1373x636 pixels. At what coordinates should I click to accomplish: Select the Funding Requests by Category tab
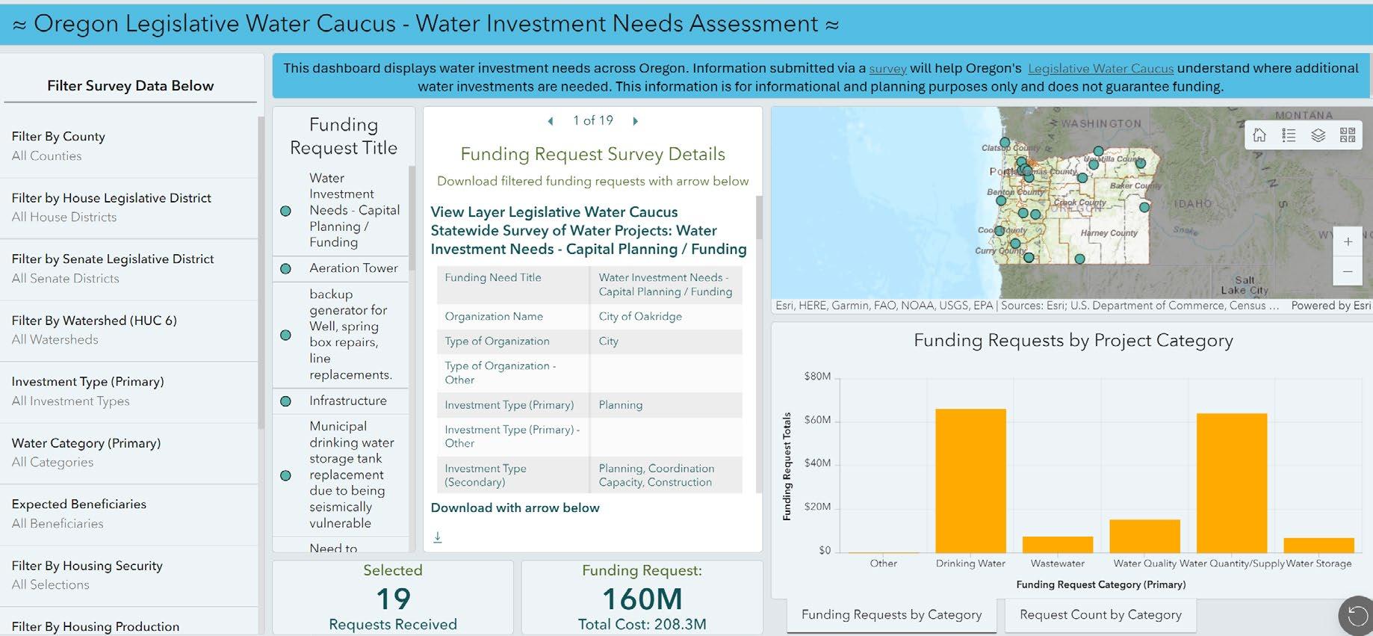pos(891,615)
